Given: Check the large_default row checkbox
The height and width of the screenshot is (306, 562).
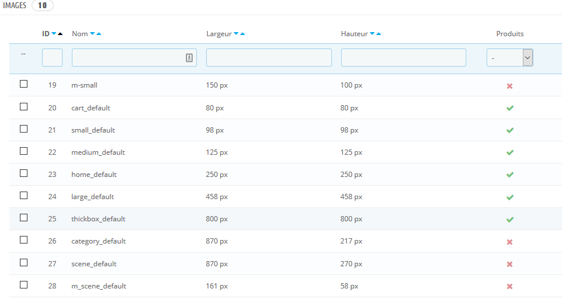Looking at the screenshot, I should click(23, 195).
